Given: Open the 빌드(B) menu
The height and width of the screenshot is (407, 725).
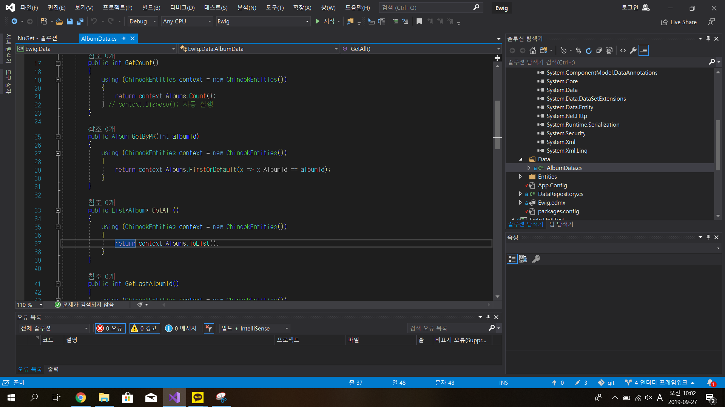Looking at the screenshot, I should click(x=151, y=8).
